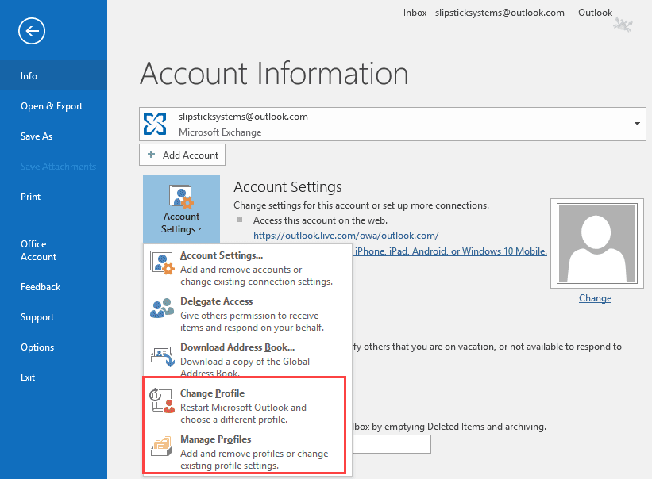Viewport: 652px width, 479px height.
Task: Click the plus icon beside Add Account
Action: pos(149,154)
